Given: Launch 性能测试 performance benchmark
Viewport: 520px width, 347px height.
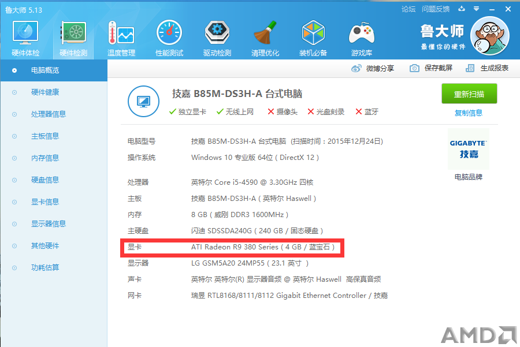Looking at the screenshot, I should [169, 38].
